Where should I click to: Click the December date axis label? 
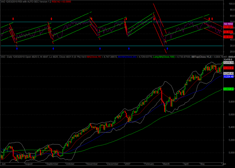point(113,164)
